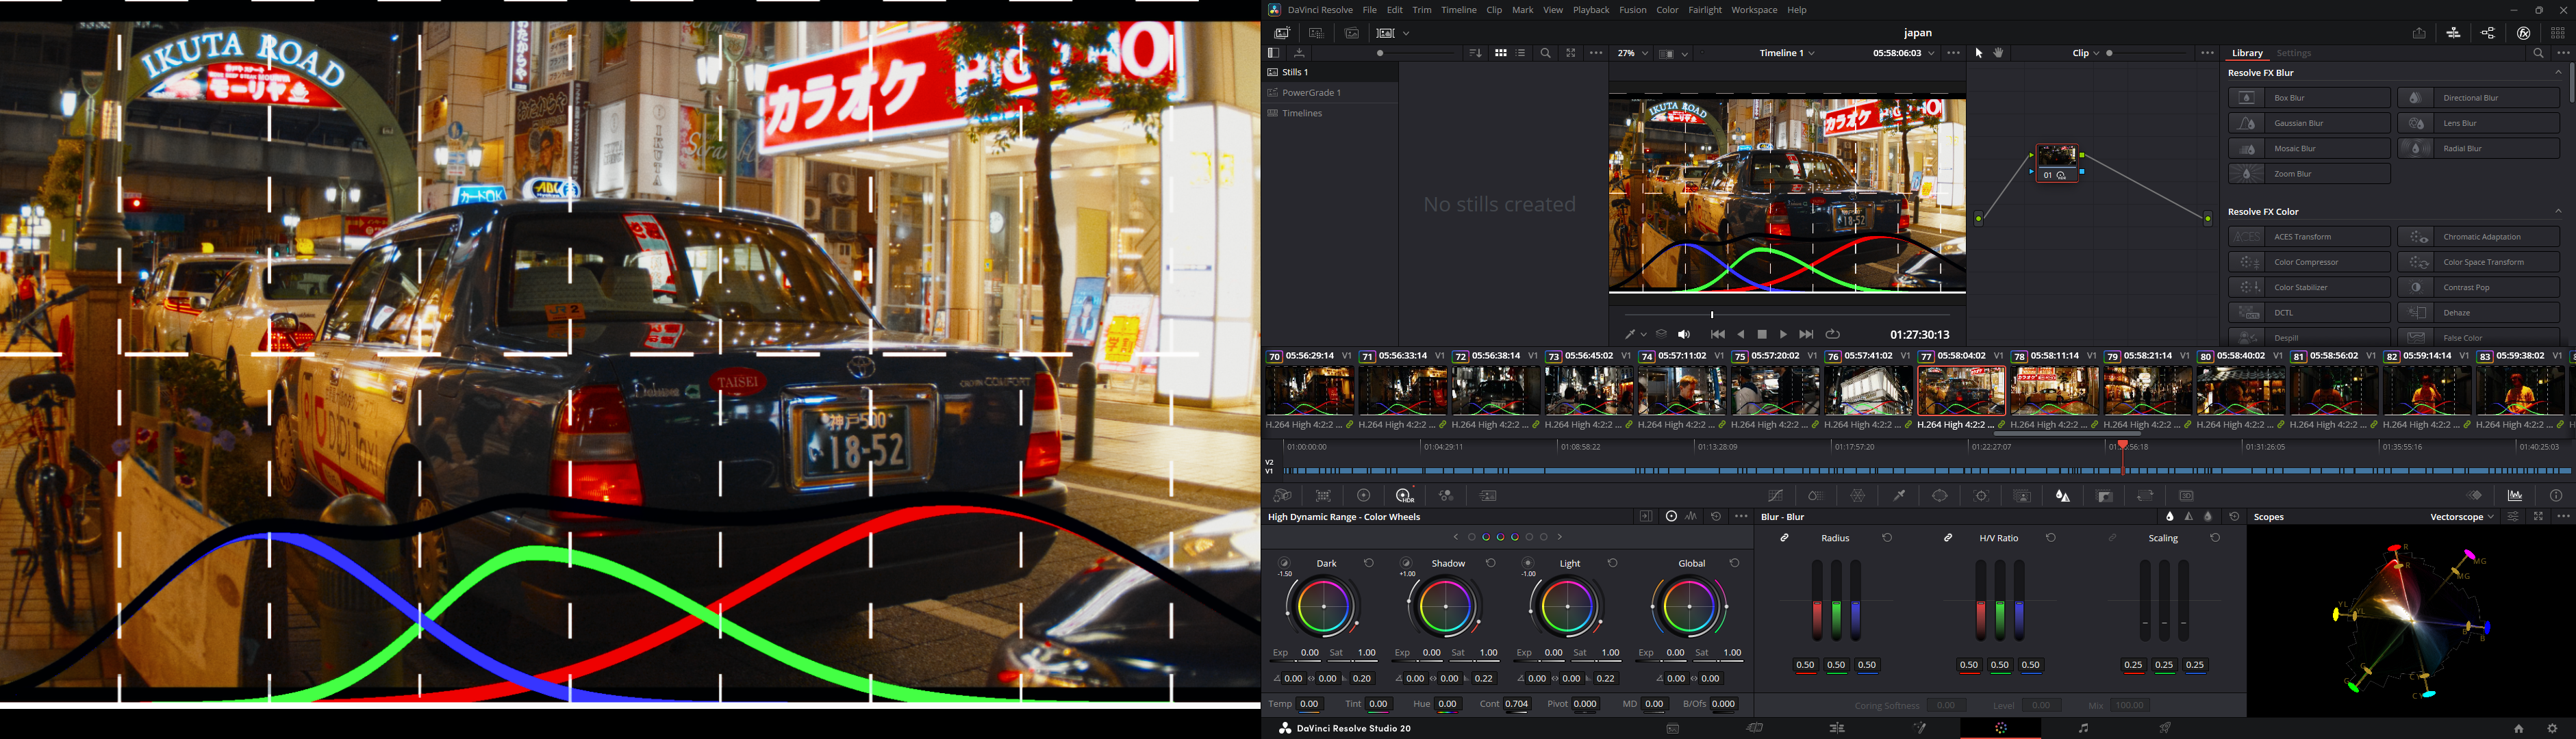
Task: Adjust the green H/V Ratio slider
Action: click(x=2000, y=600)
